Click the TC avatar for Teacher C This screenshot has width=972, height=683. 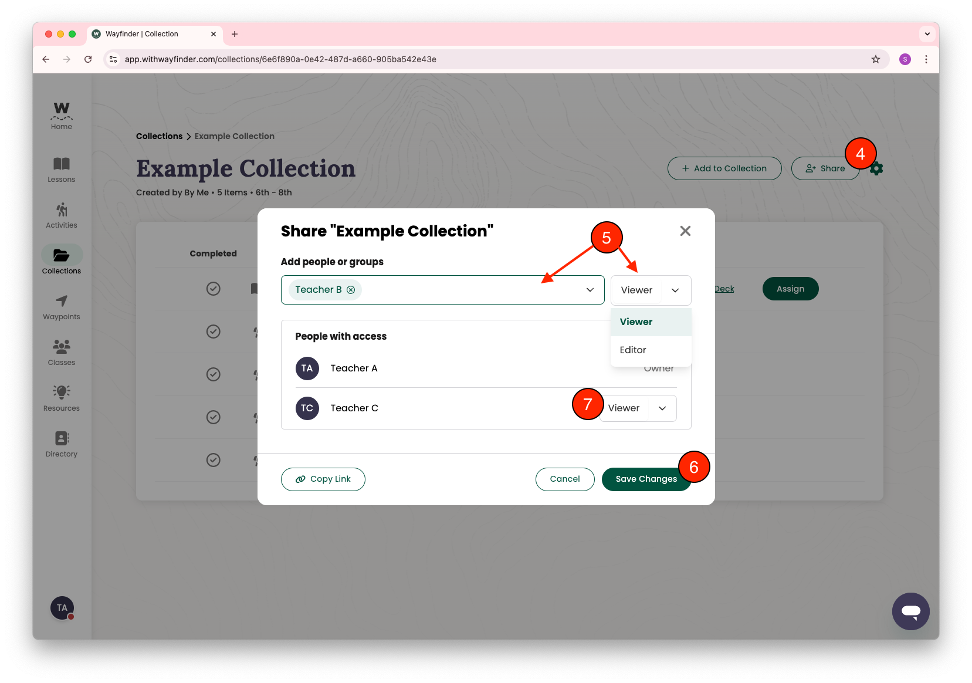pyautogui.click(x=307, y=408)
